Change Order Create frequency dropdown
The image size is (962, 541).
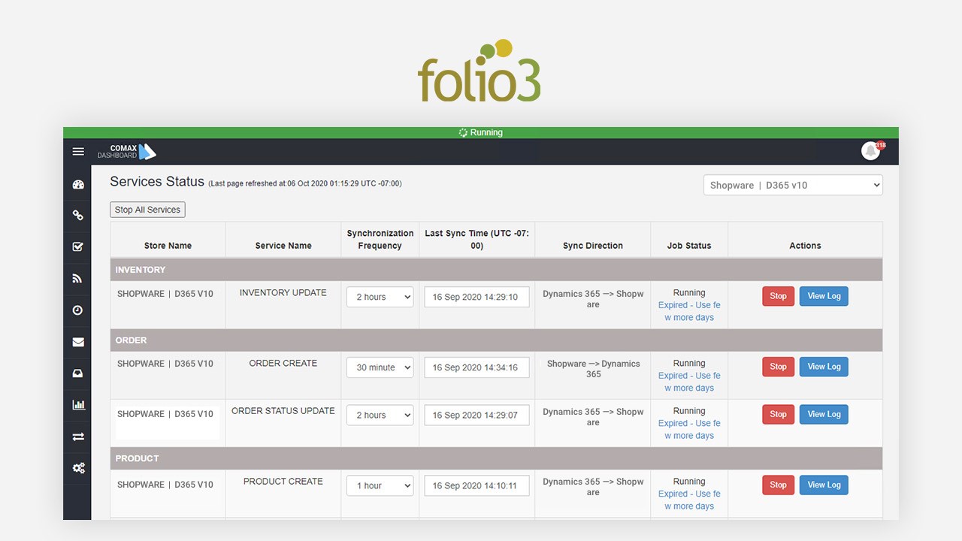380,367
